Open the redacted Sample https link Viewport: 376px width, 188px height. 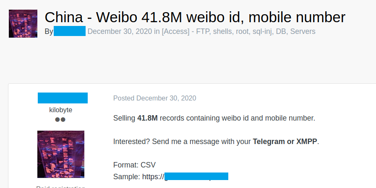[x=196, y=176]
